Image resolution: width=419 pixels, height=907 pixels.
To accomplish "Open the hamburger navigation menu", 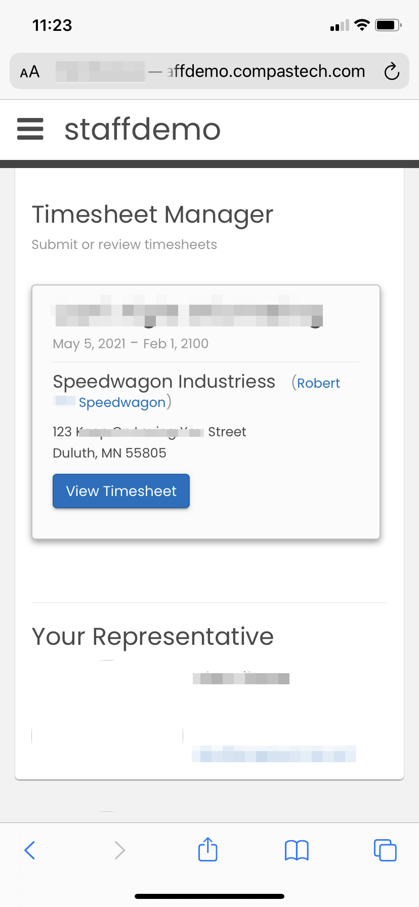I will 30,129.
